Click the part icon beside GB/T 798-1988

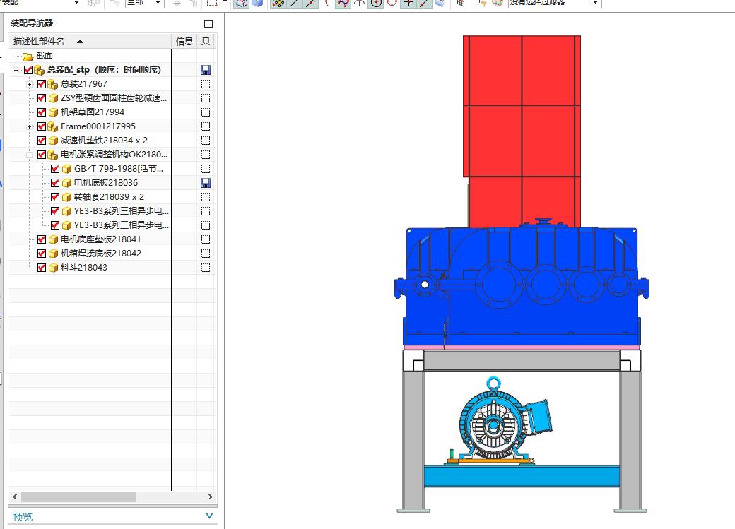point(66,169)
